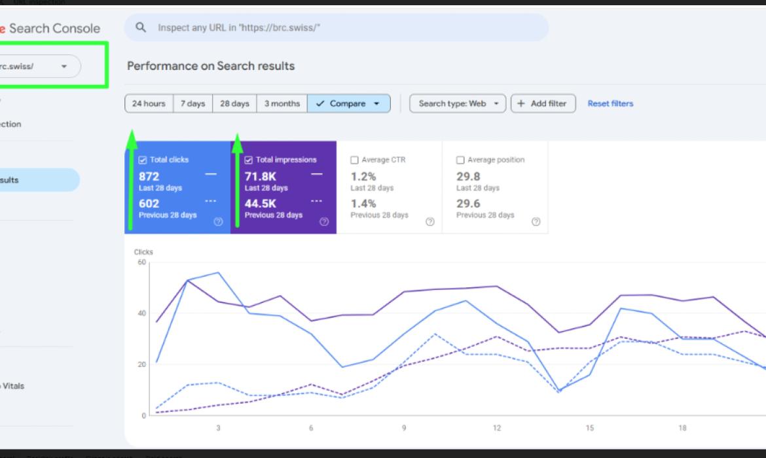Click the checkmark icon in the Compare chip
This screenshot has width=766, height=458.
[x=320, y=103]
